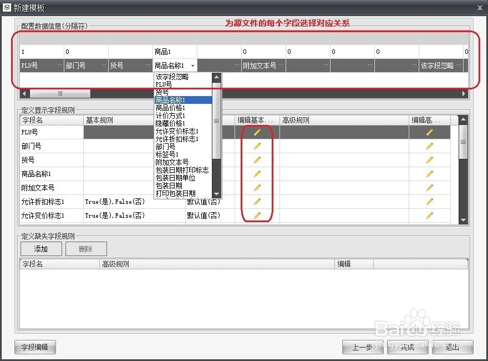Viewport: 488px width, 361px height.
Task: Click the 字段编辑 button
Action: [x=34, y=347]
